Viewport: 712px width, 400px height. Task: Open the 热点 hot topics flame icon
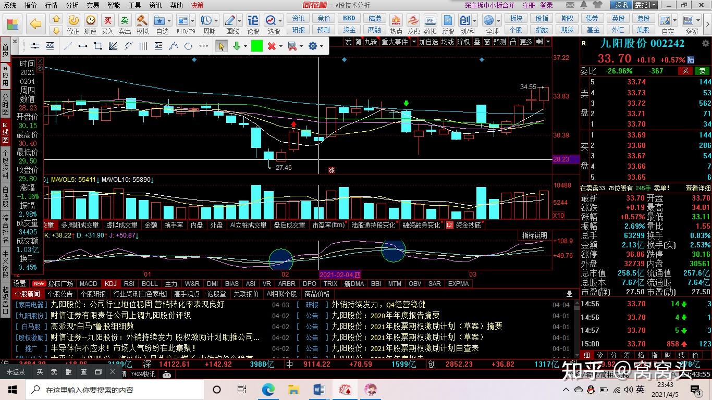tap(396, 24)
